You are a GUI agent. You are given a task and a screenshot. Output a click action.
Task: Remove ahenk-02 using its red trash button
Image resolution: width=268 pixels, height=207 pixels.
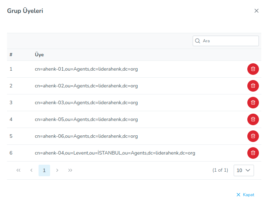(x=253, y=86)
